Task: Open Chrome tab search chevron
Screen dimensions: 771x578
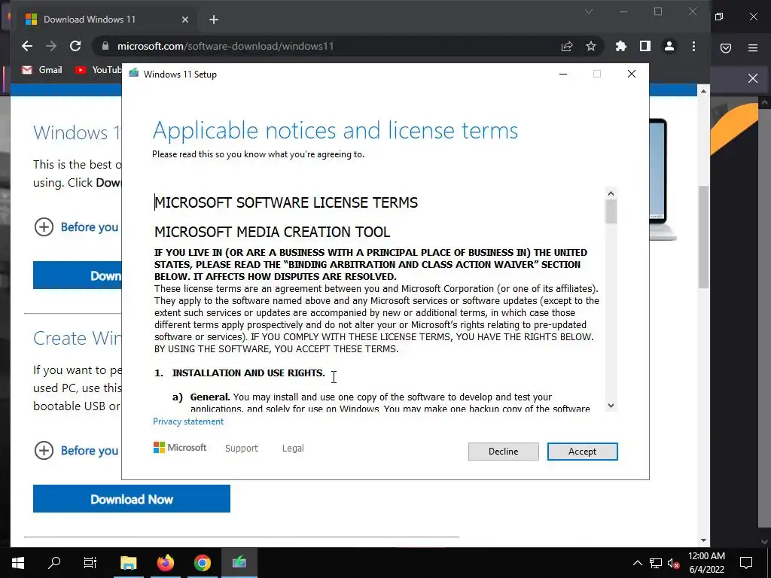Action: point(589,11)
